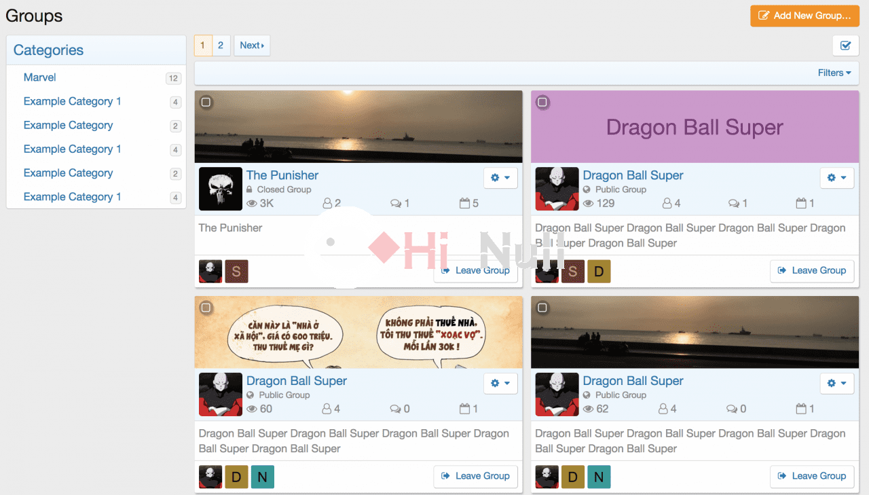
Task: Click member avatar N in 62-views group
Action: coord(599,477)
